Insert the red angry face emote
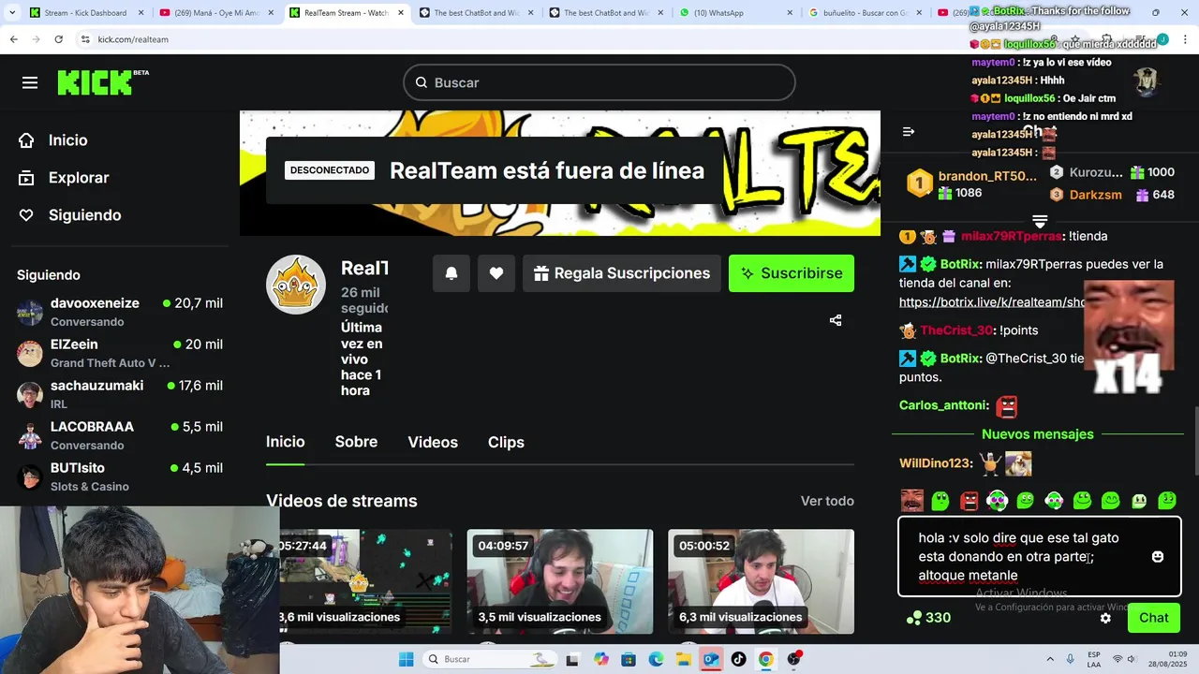 970,501
